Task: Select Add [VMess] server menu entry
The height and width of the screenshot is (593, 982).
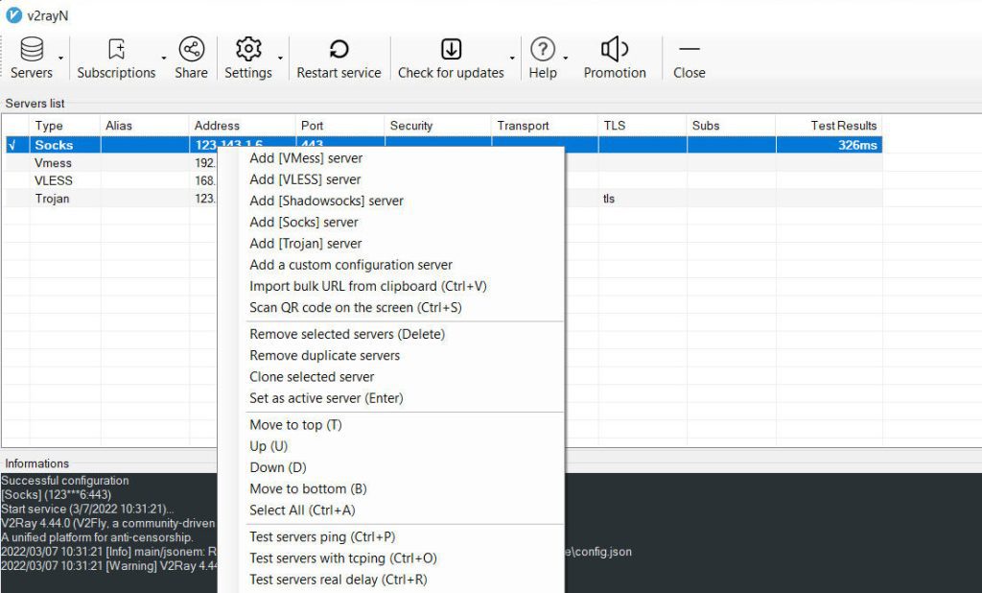Action: pyautogui.click(x=306, y=158)
